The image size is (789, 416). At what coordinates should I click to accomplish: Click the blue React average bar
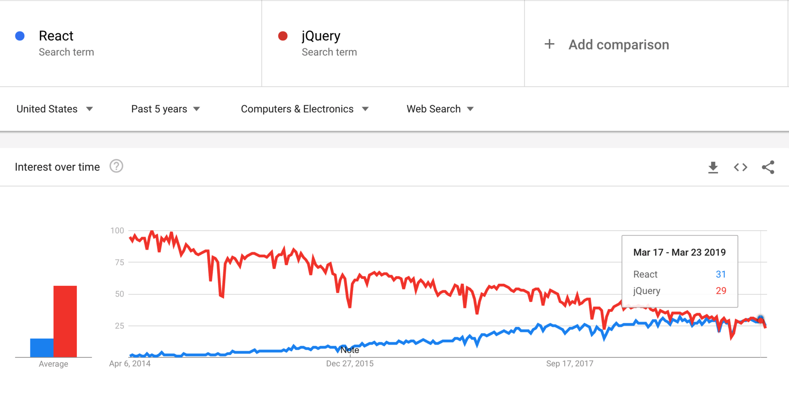(x=42, y=347)
